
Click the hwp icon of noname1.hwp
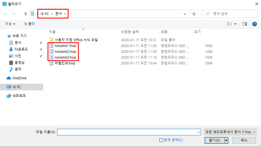point(51,46)
